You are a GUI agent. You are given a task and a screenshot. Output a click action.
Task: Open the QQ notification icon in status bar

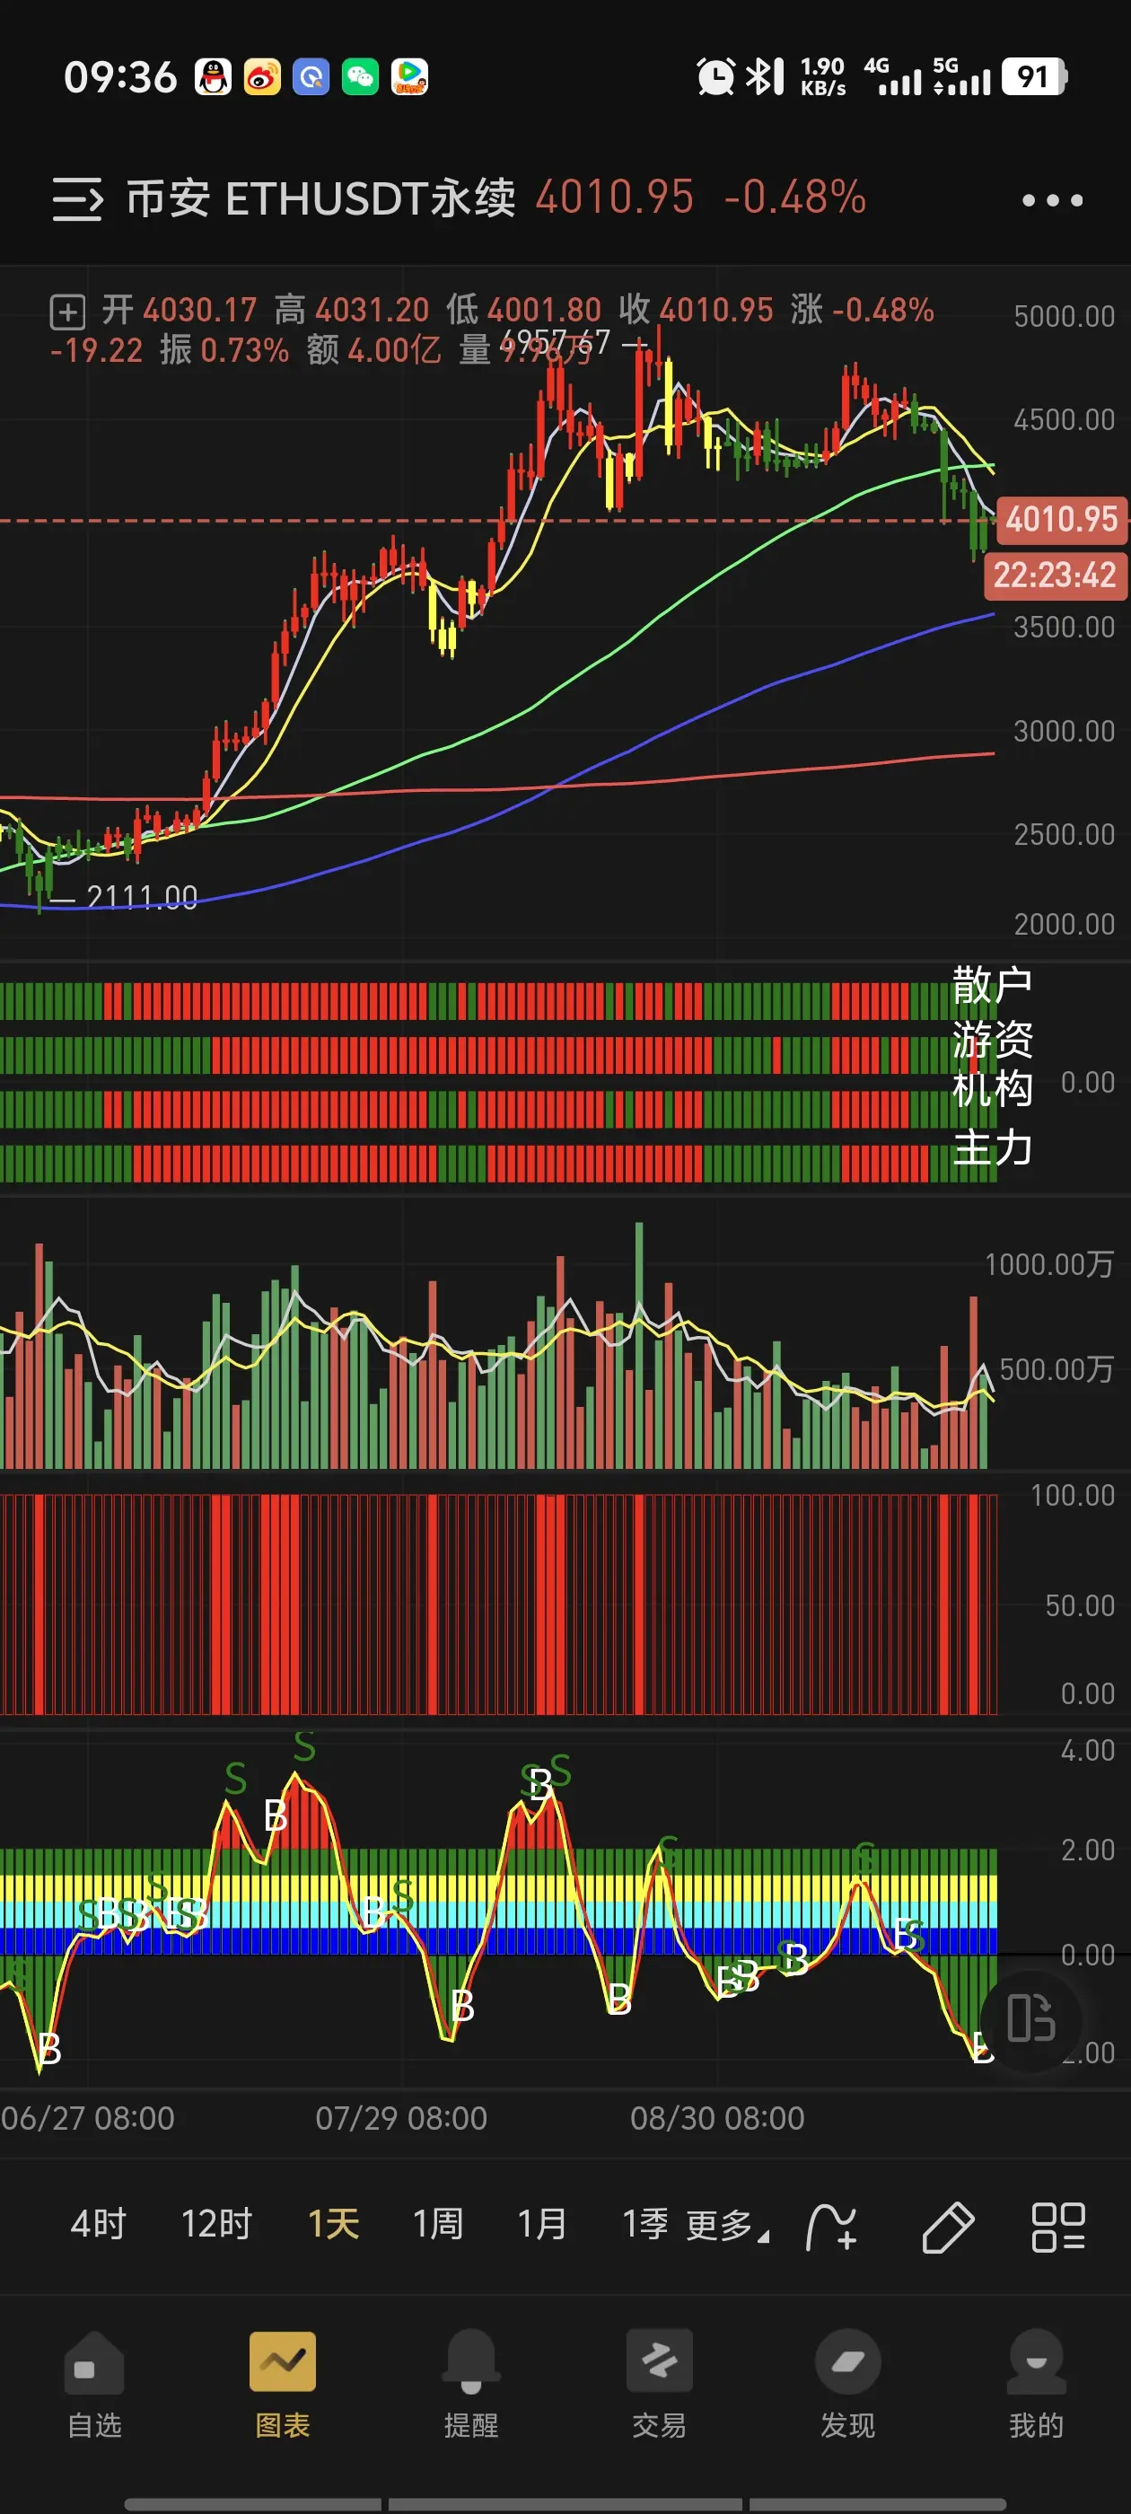pyautogui.click(x=213, y=76)
